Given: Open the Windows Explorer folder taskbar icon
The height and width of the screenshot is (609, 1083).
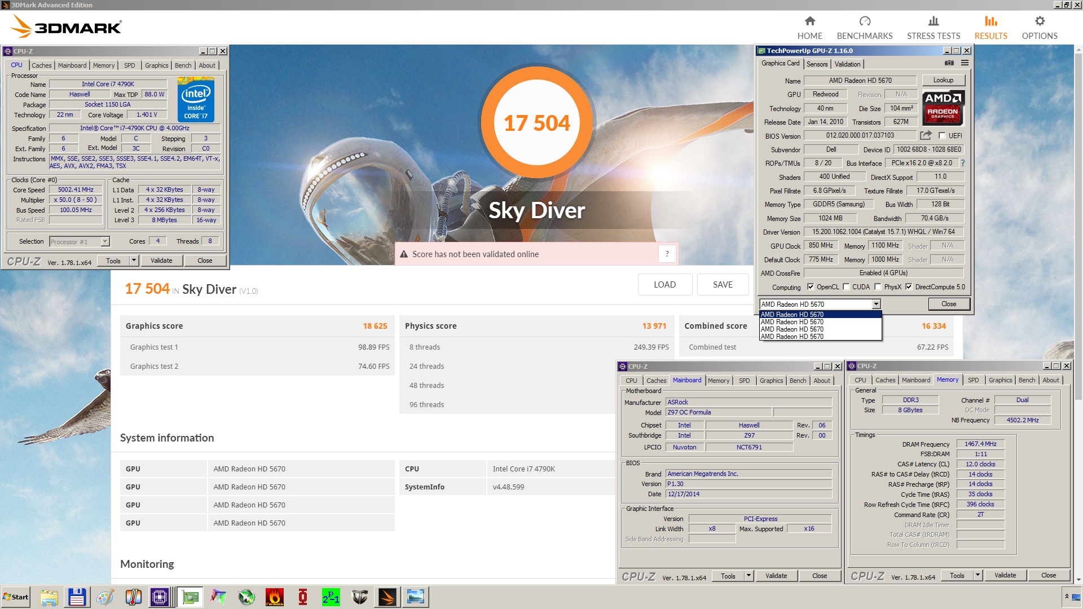Looking at the screenshot, I should (x=49, y=597).
